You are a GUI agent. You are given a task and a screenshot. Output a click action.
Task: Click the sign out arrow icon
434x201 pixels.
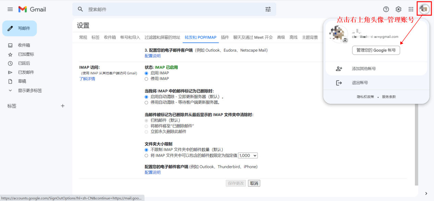pyautogui.click(x=339, y=83)
